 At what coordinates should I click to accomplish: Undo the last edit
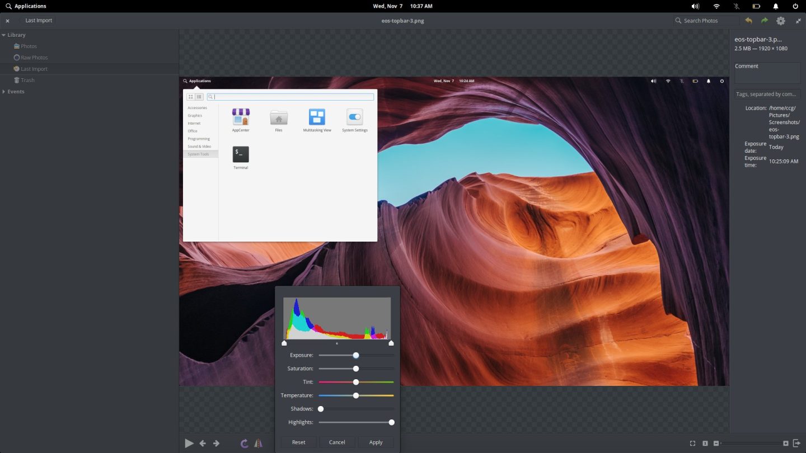click(x=749, y=21)
